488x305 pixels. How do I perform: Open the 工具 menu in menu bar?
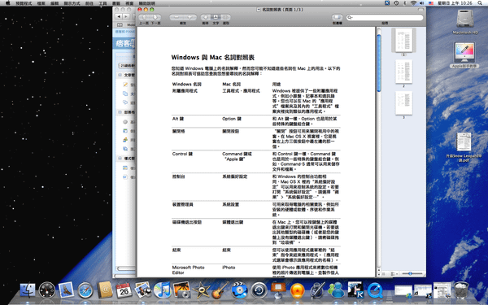pos(102,3)
